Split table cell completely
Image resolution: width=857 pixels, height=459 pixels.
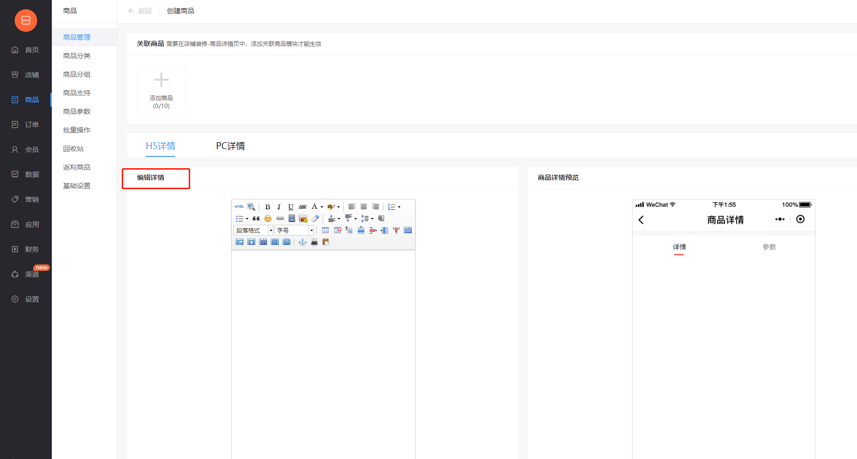coord(263,242)
